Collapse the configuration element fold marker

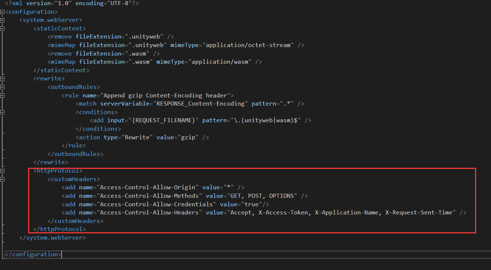[2, 12]
